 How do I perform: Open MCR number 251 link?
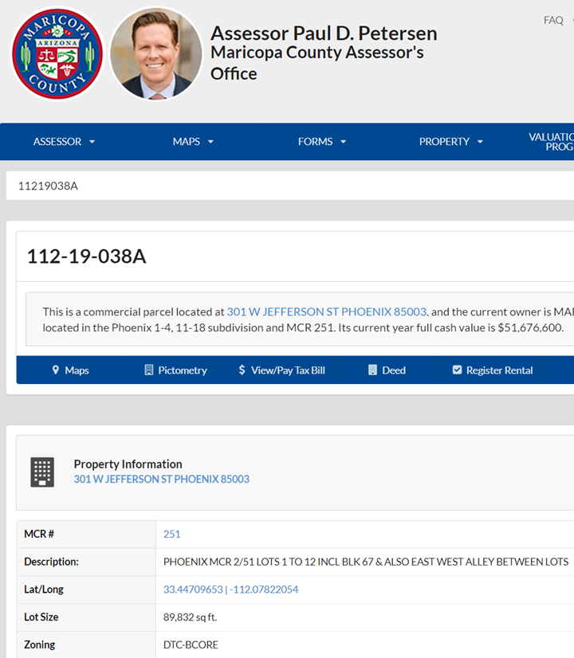coord(172,534)
